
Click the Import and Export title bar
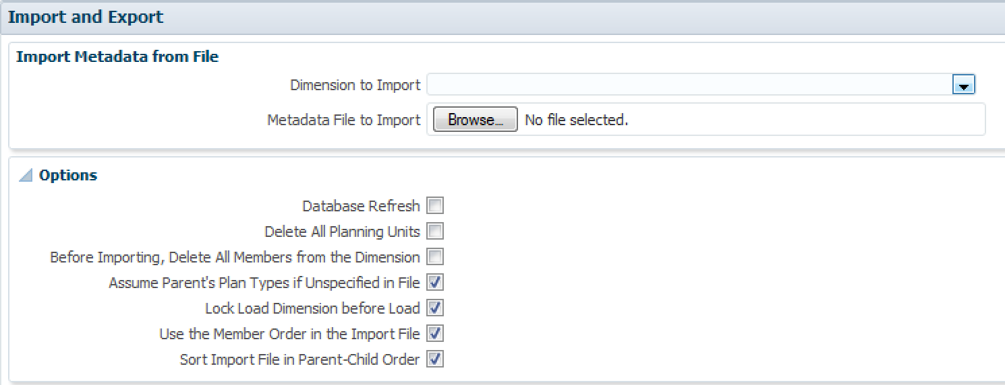(x=86, y=17)
